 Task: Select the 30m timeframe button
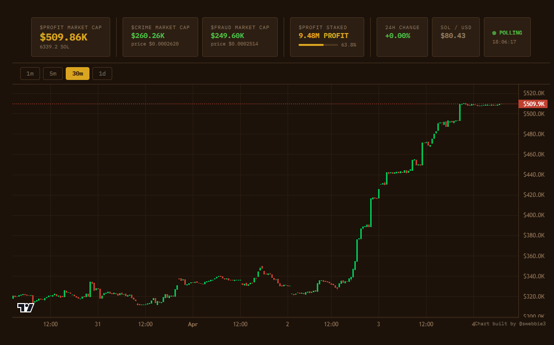[x=78, y=74]
